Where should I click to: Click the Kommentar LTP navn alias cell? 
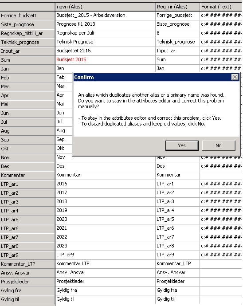106,264
